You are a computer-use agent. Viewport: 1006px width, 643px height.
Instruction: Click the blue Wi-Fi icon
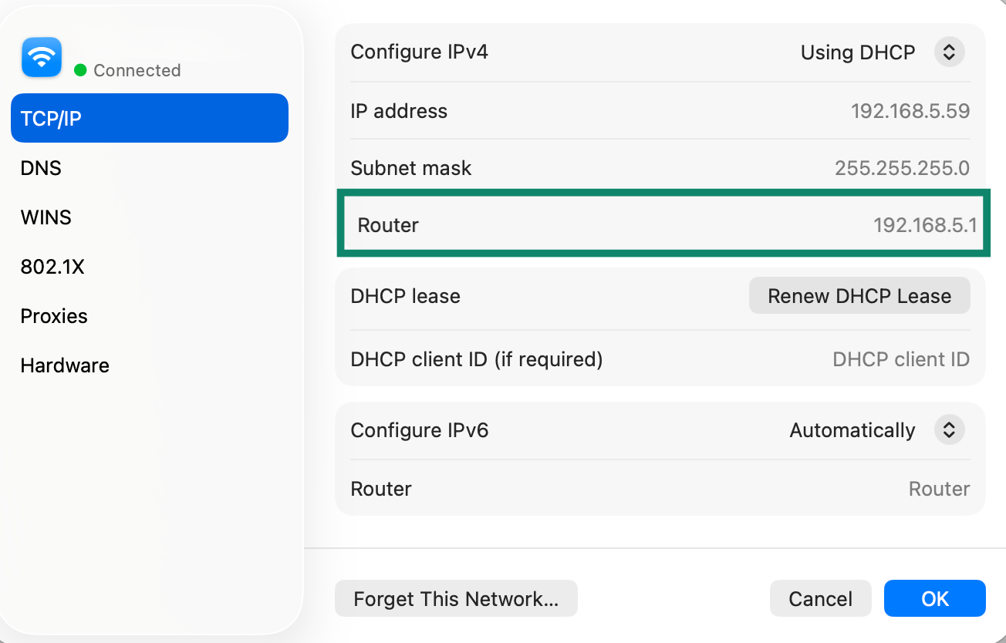point(42,57)
